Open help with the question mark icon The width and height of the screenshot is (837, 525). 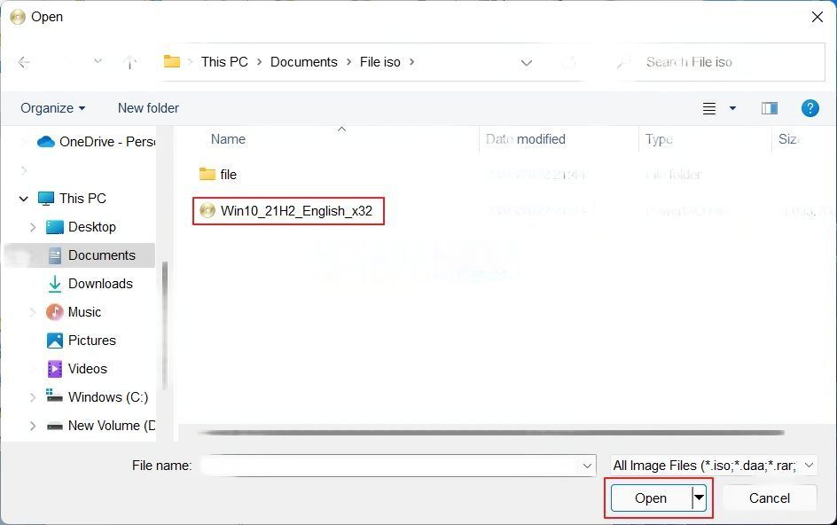pyautogui.click(x=810, y=108)
